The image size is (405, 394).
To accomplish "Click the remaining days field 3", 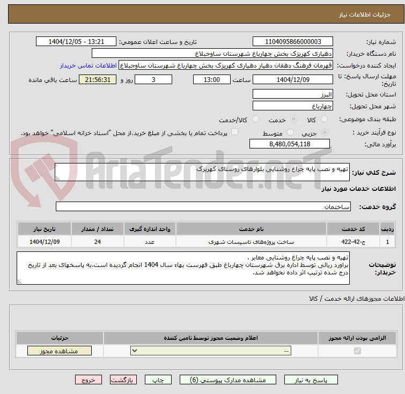I will pos(153,79).
